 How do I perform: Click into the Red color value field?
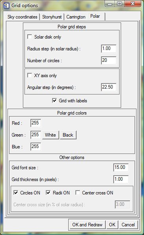(36, 123)
